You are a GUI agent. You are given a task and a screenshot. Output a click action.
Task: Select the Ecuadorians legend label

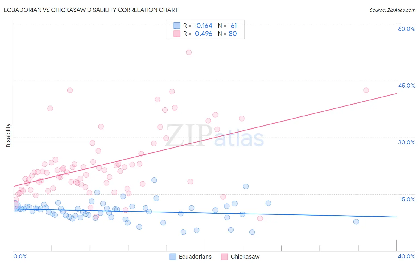pyautogui.click(x=195, y=257)
